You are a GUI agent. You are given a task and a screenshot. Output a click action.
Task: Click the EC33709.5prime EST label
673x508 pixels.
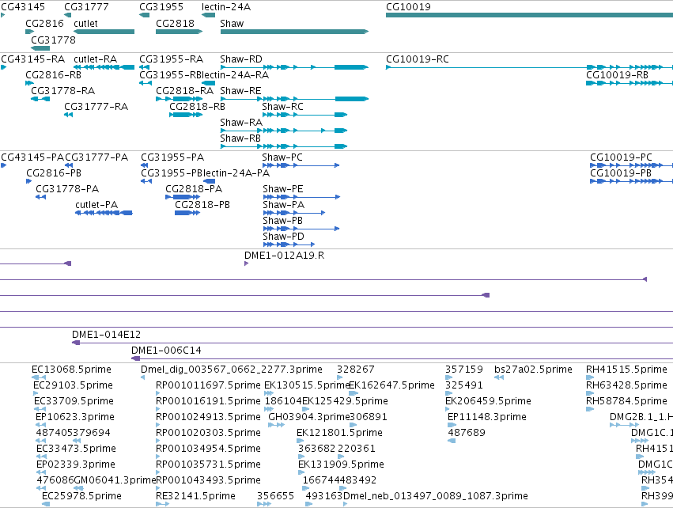point(74,401)
